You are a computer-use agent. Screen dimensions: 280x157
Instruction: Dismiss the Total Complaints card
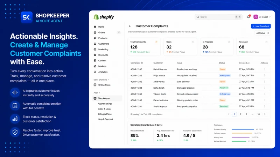(156, 42)
